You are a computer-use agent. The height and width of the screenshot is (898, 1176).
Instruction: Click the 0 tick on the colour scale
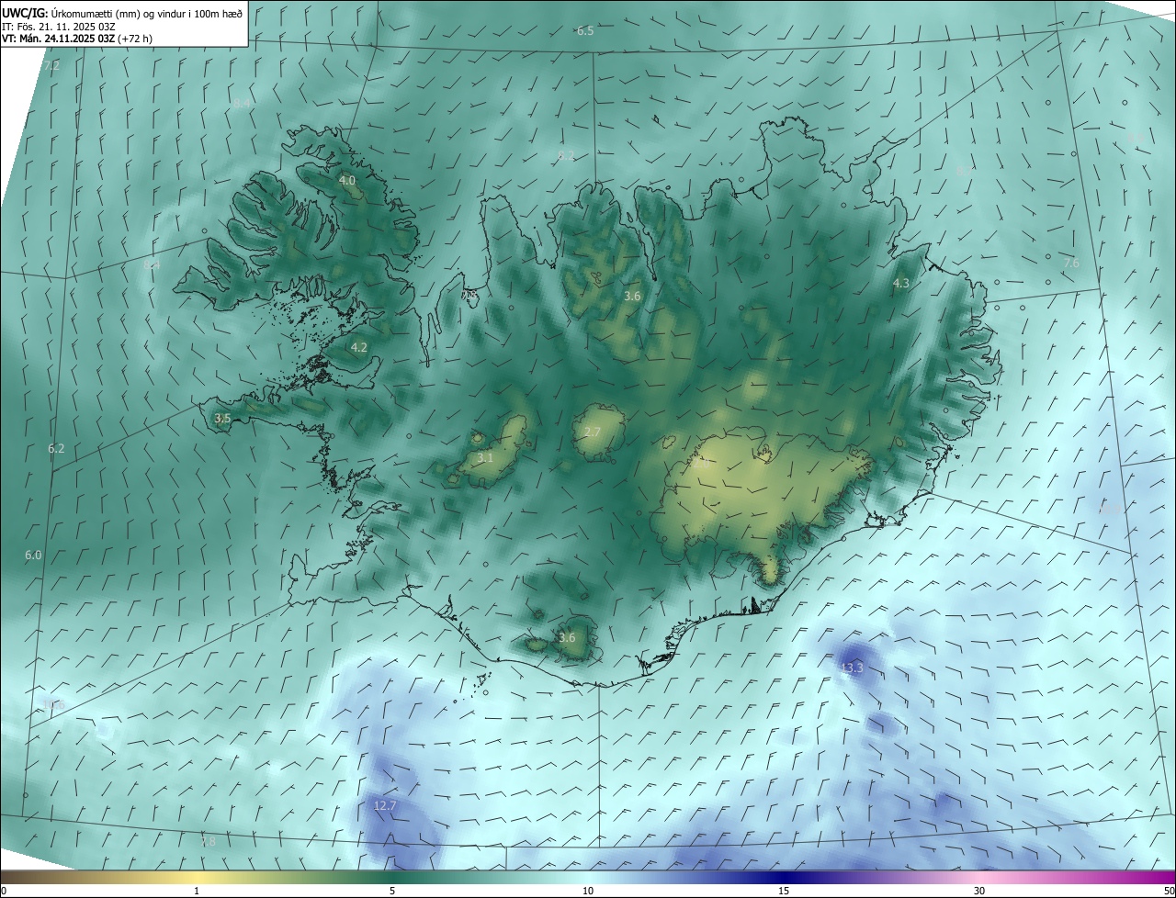click(x=4, y=891)
